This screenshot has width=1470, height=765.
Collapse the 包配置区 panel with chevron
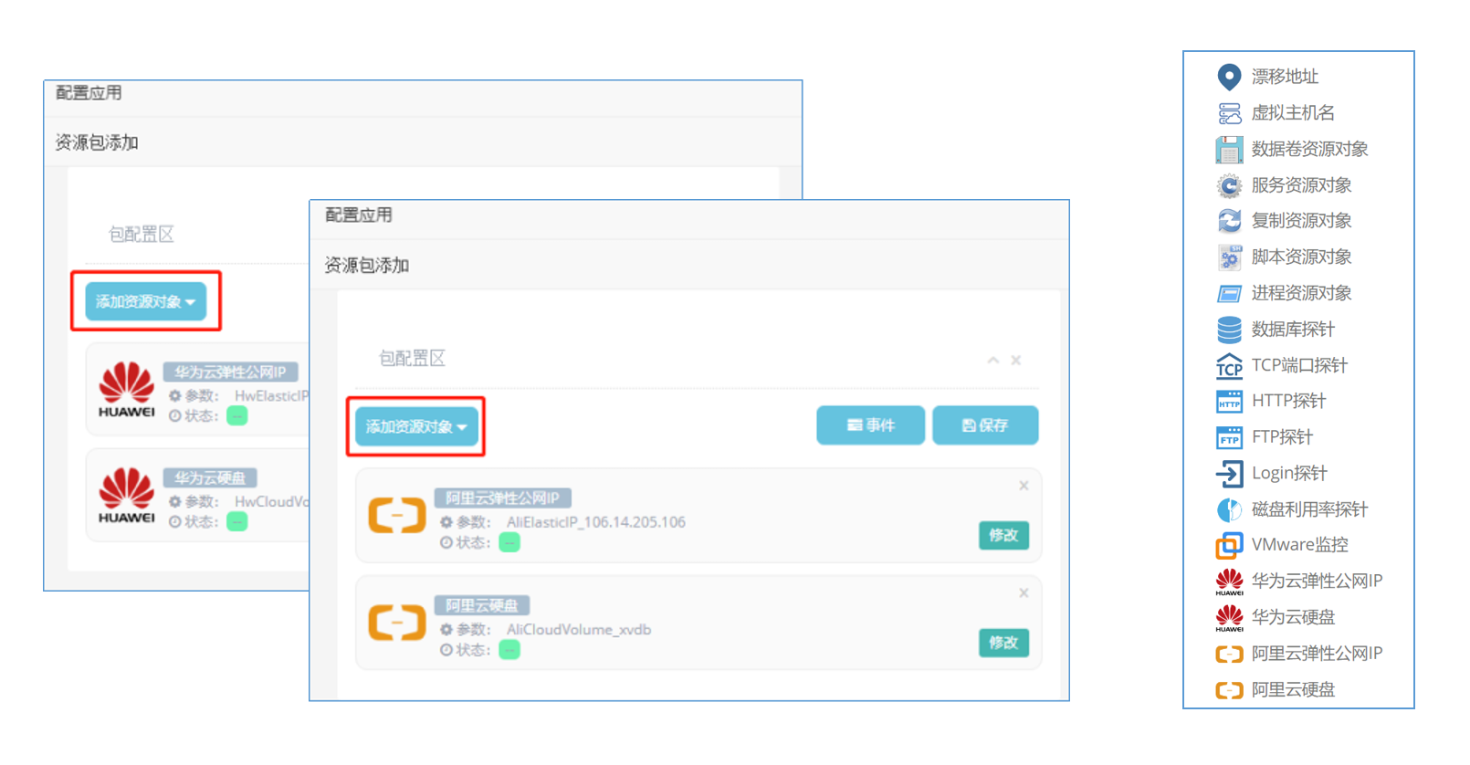(x=992, y=361)
